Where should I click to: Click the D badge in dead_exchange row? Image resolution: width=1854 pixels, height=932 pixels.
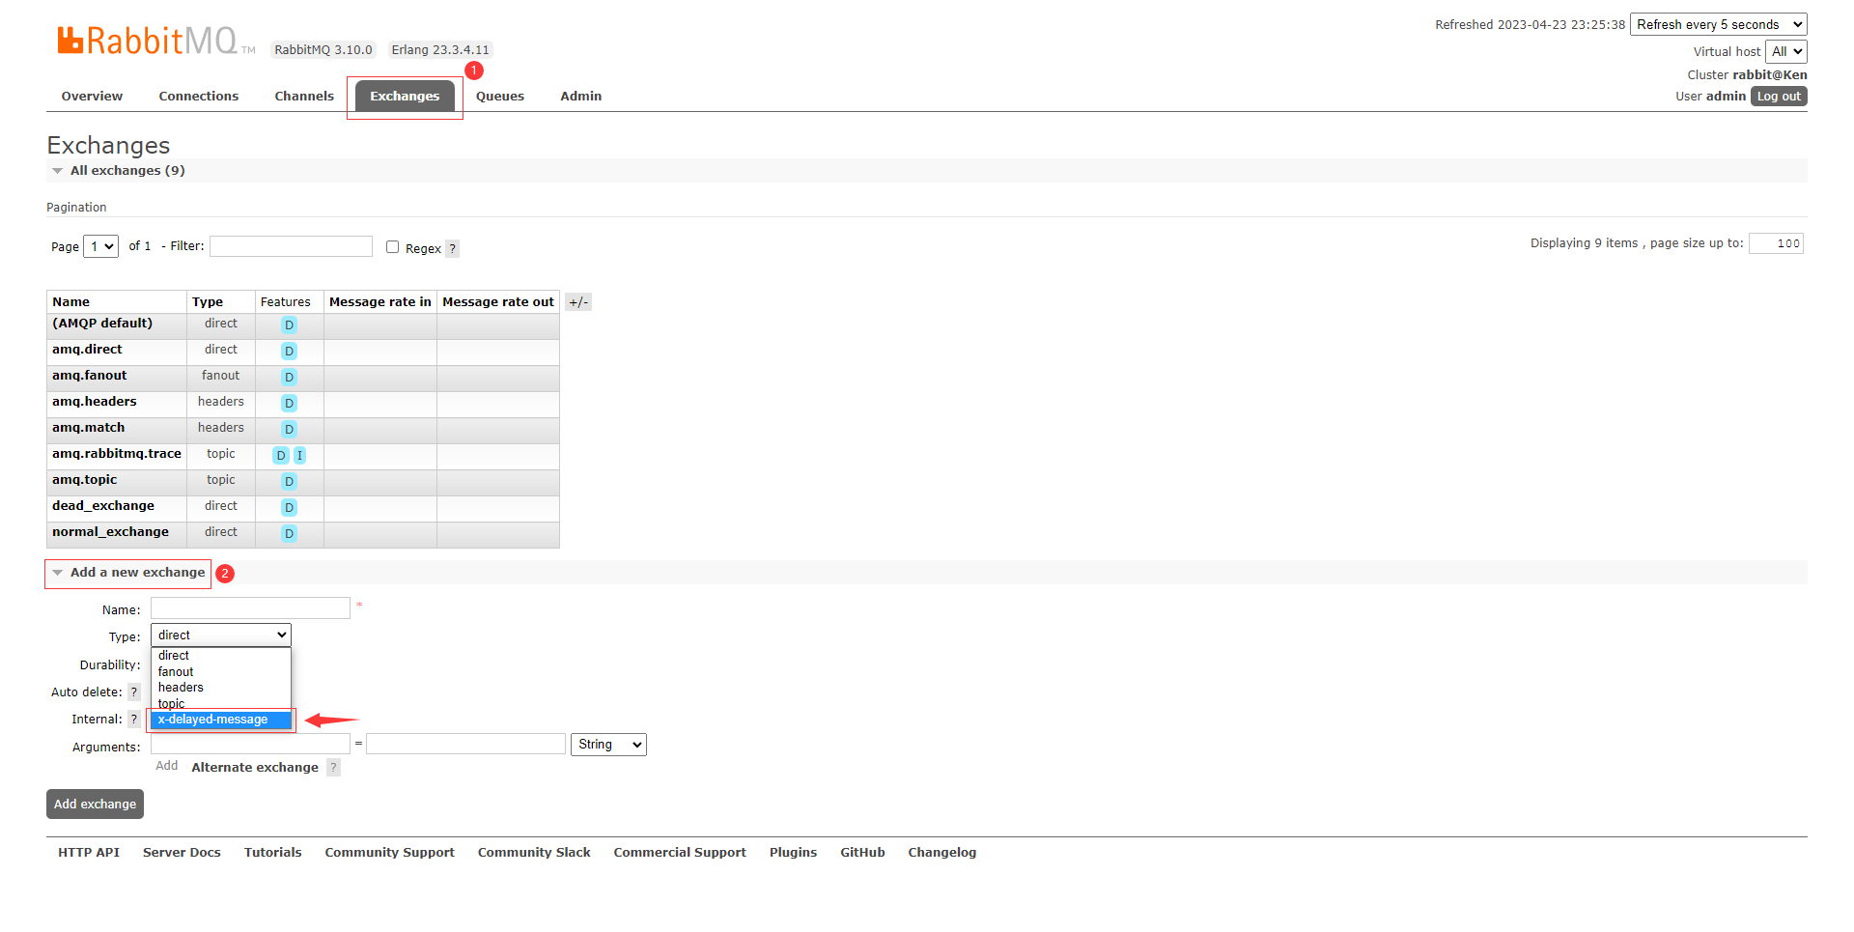(x=289, y=508)
